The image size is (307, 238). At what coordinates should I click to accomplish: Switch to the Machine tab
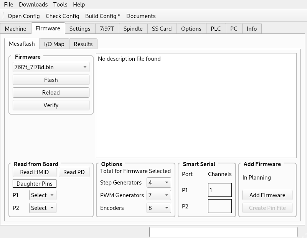point(15,29)
